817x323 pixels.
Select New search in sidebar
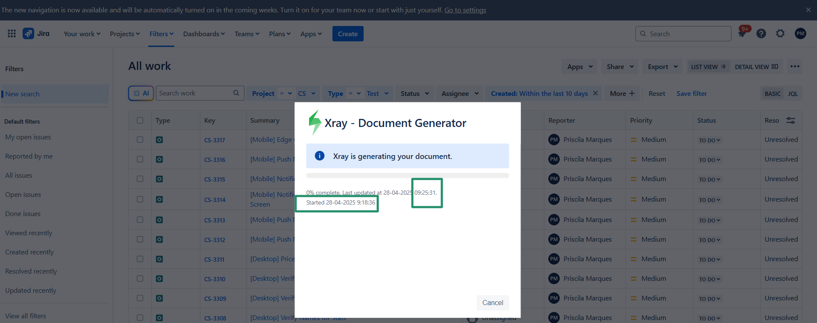[55, 94]
